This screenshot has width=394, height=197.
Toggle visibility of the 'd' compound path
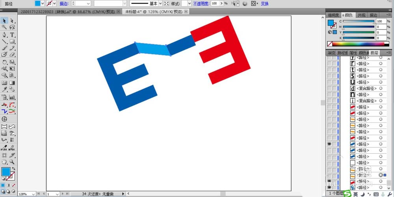[x=329, y=88]
